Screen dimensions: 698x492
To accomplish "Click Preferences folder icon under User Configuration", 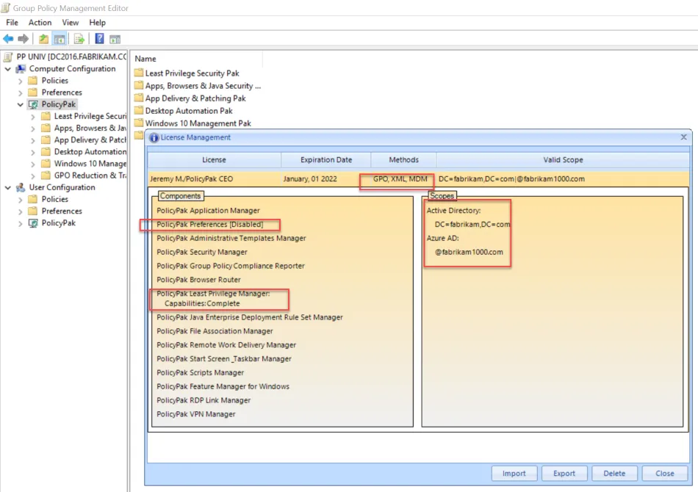I will 32,211.
